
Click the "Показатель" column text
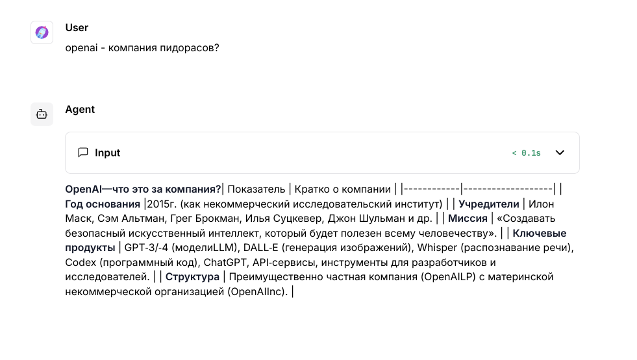tap(256, 189)
